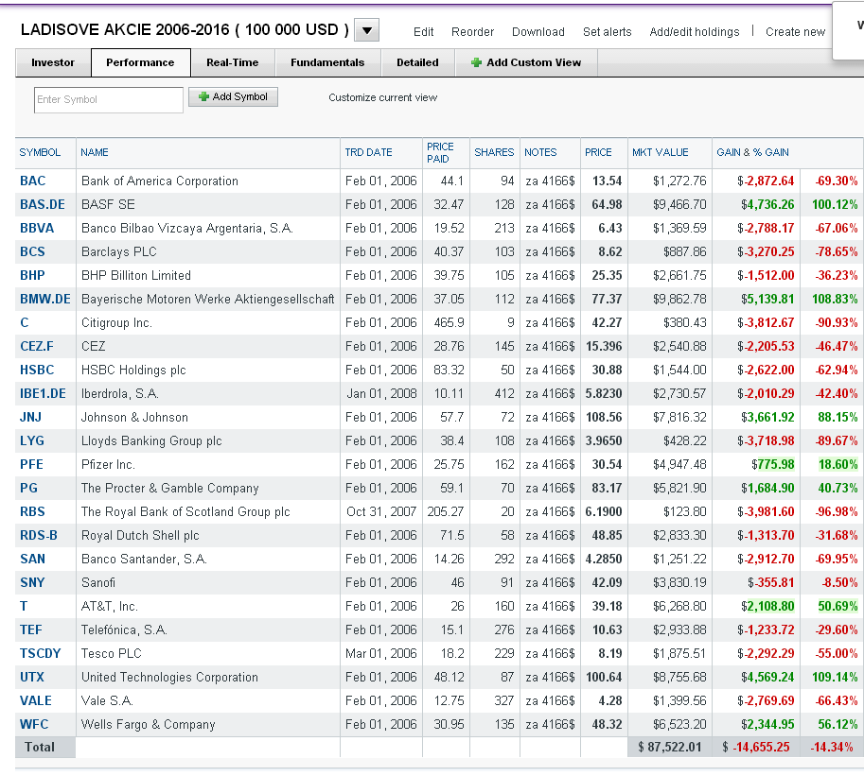Open the Detailed tab
864x776 pixels.
click(417, 62)
